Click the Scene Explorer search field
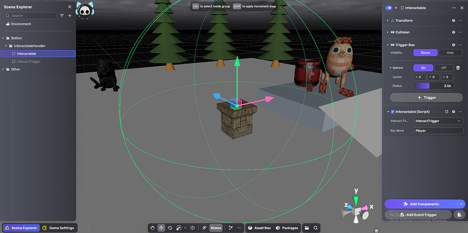This screenshot has height=233, width=468. (x=30, y=16)
